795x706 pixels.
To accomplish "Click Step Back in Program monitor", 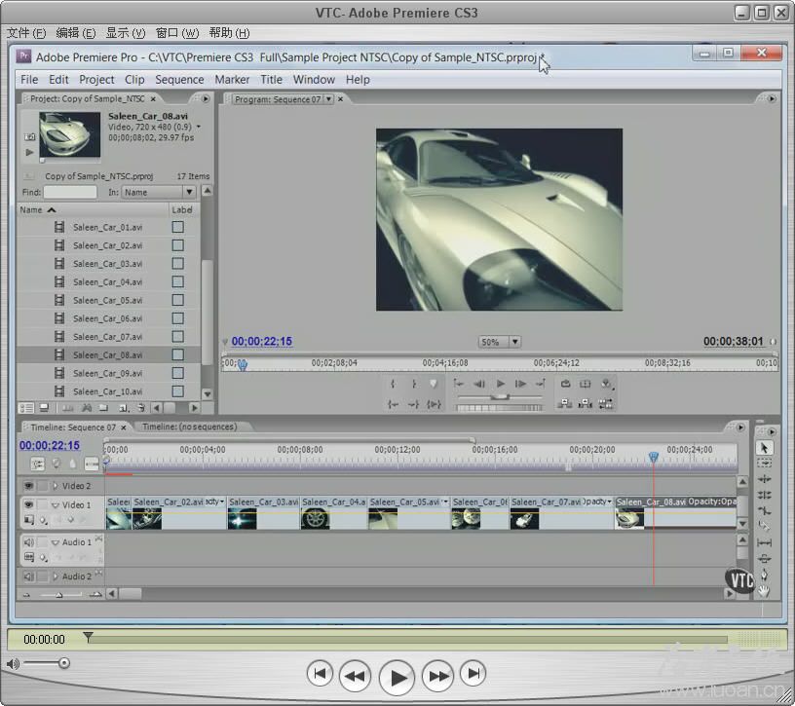I will click(x=479, y=384).
